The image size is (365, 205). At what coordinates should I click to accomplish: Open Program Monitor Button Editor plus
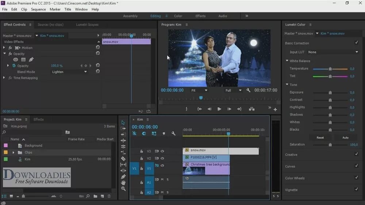pos(275,109)
